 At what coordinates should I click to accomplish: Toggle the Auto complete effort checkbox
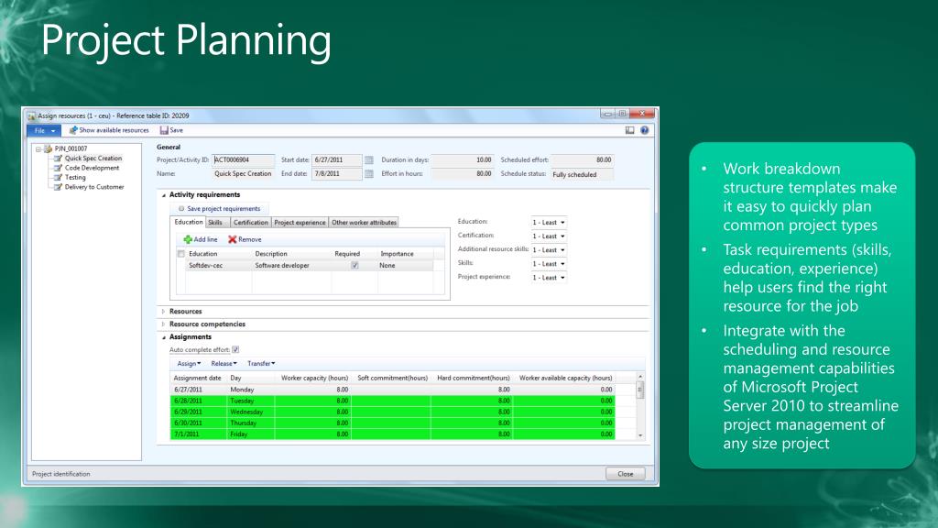(235, 349)
